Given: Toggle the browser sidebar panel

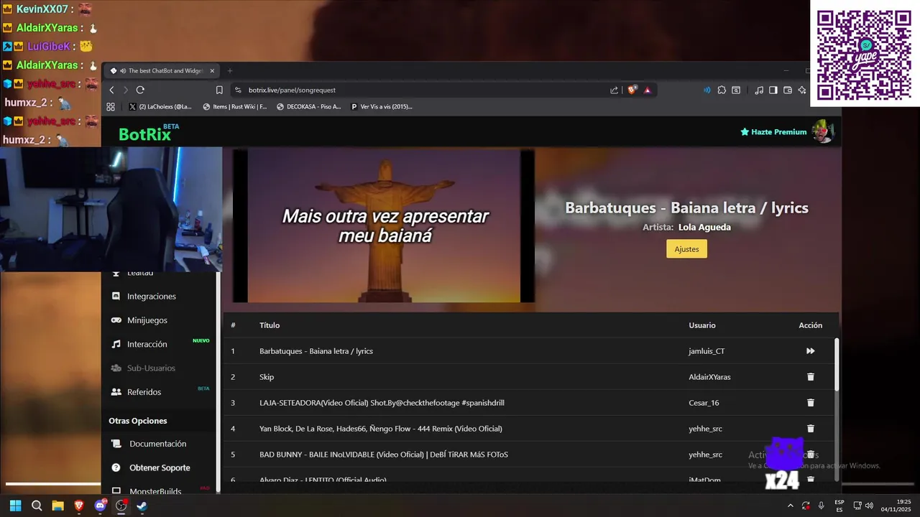Looking at the screenshot, I should [773, 90].
